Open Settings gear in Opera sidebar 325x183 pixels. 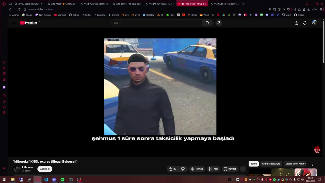pyautogui.click(x=4, y=113)
